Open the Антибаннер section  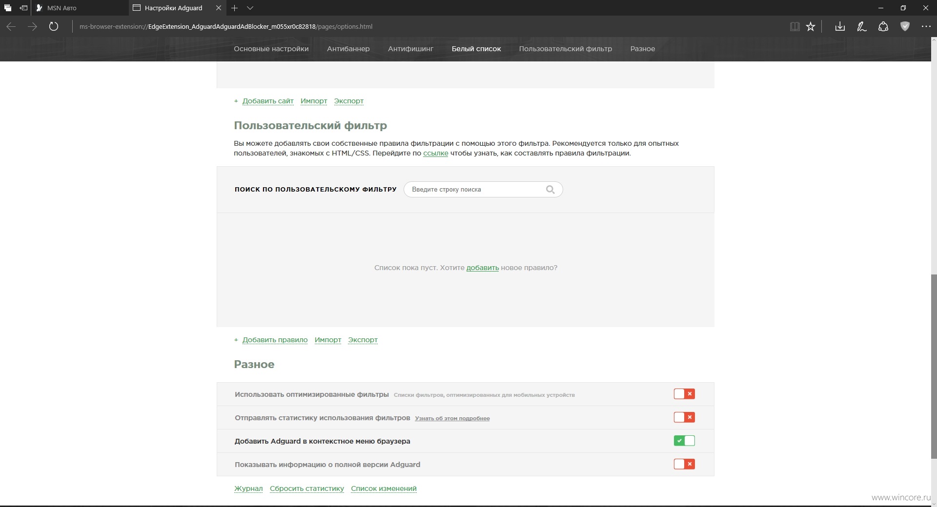coord(348,49)
